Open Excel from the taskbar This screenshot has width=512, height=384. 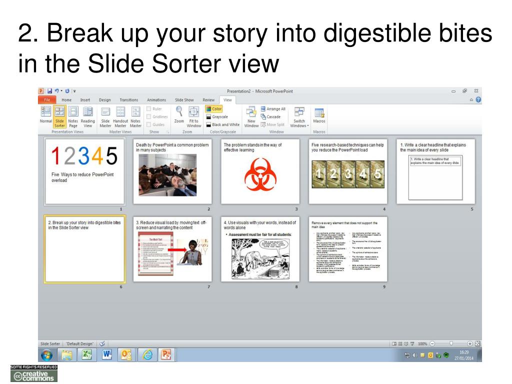point(86,354)
